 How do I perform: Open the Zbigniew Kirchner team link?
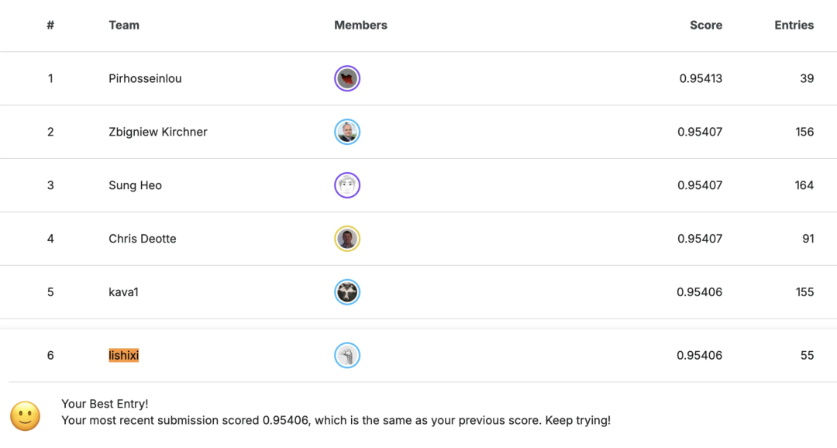pos(158,132)
